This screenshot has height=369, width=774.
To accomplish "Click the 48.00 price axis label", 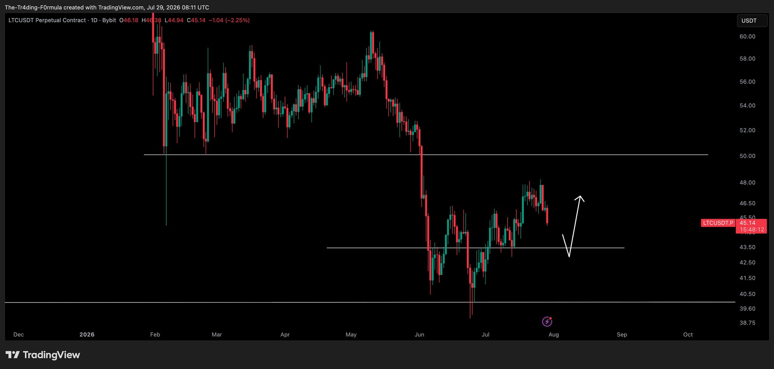I will 748,183.
